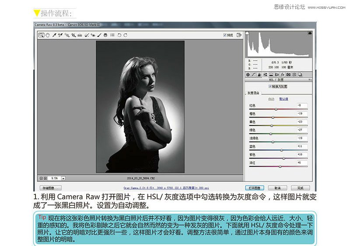Click the 黄色 yellow slider handle
Viewport: 350px width, 246px height.
(272, 126)
